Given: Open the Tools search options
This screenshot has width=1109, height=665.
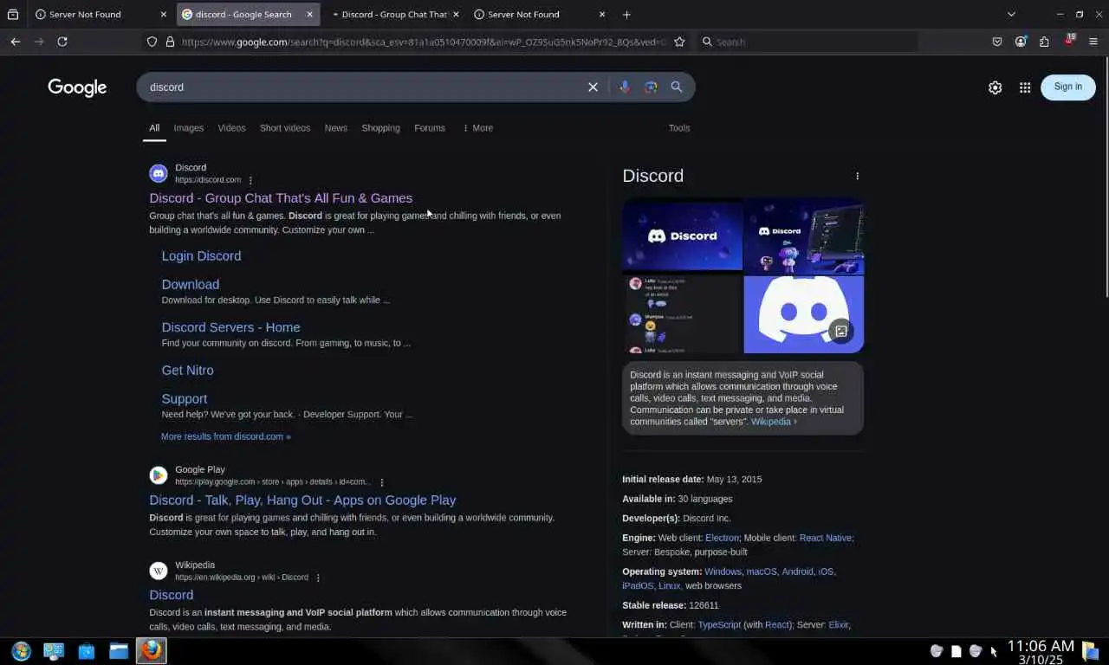Looking at the screenshot, I should [679, 128].
